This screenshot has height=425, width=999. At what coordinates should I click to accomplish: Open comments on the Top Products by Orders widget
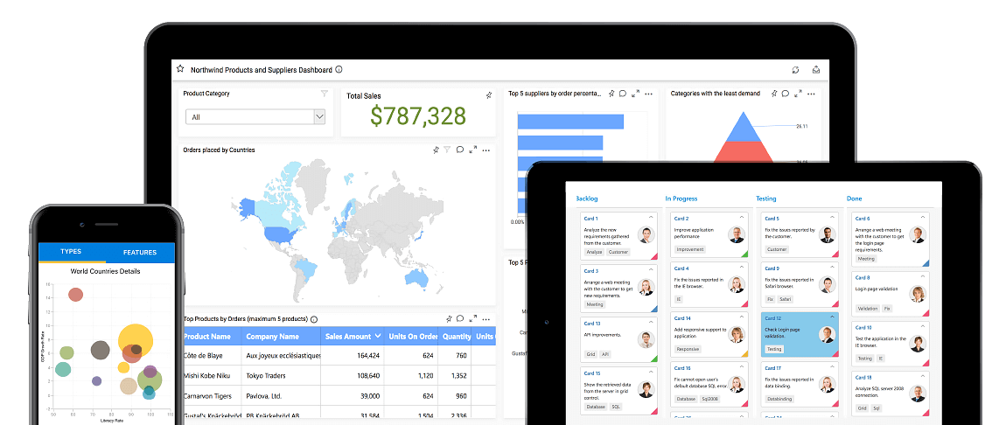point(460,318)
